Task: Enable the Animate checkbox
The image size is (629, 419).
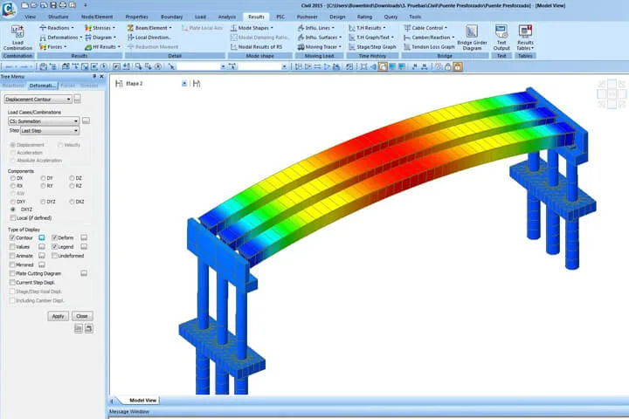Action: pos(12,256)
